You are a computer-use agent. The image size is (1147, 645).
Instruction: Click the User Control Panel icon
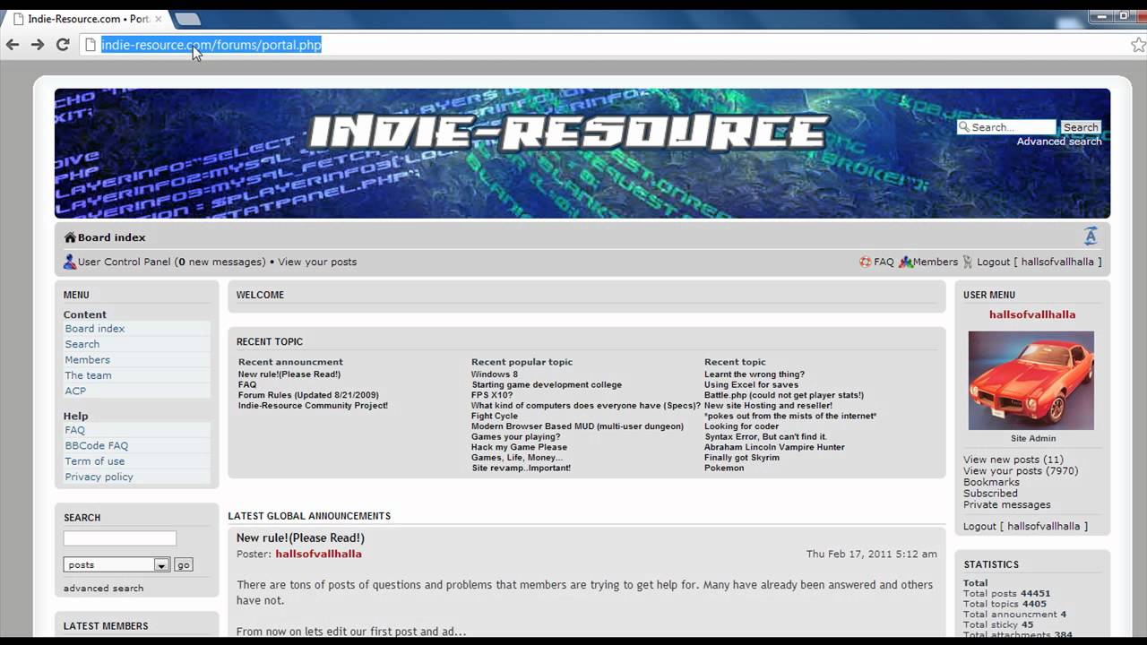70,262
